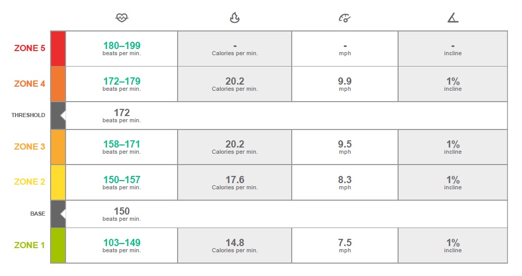Click the Zone 4 speed 9.9 mph cell

pos(344,84)
